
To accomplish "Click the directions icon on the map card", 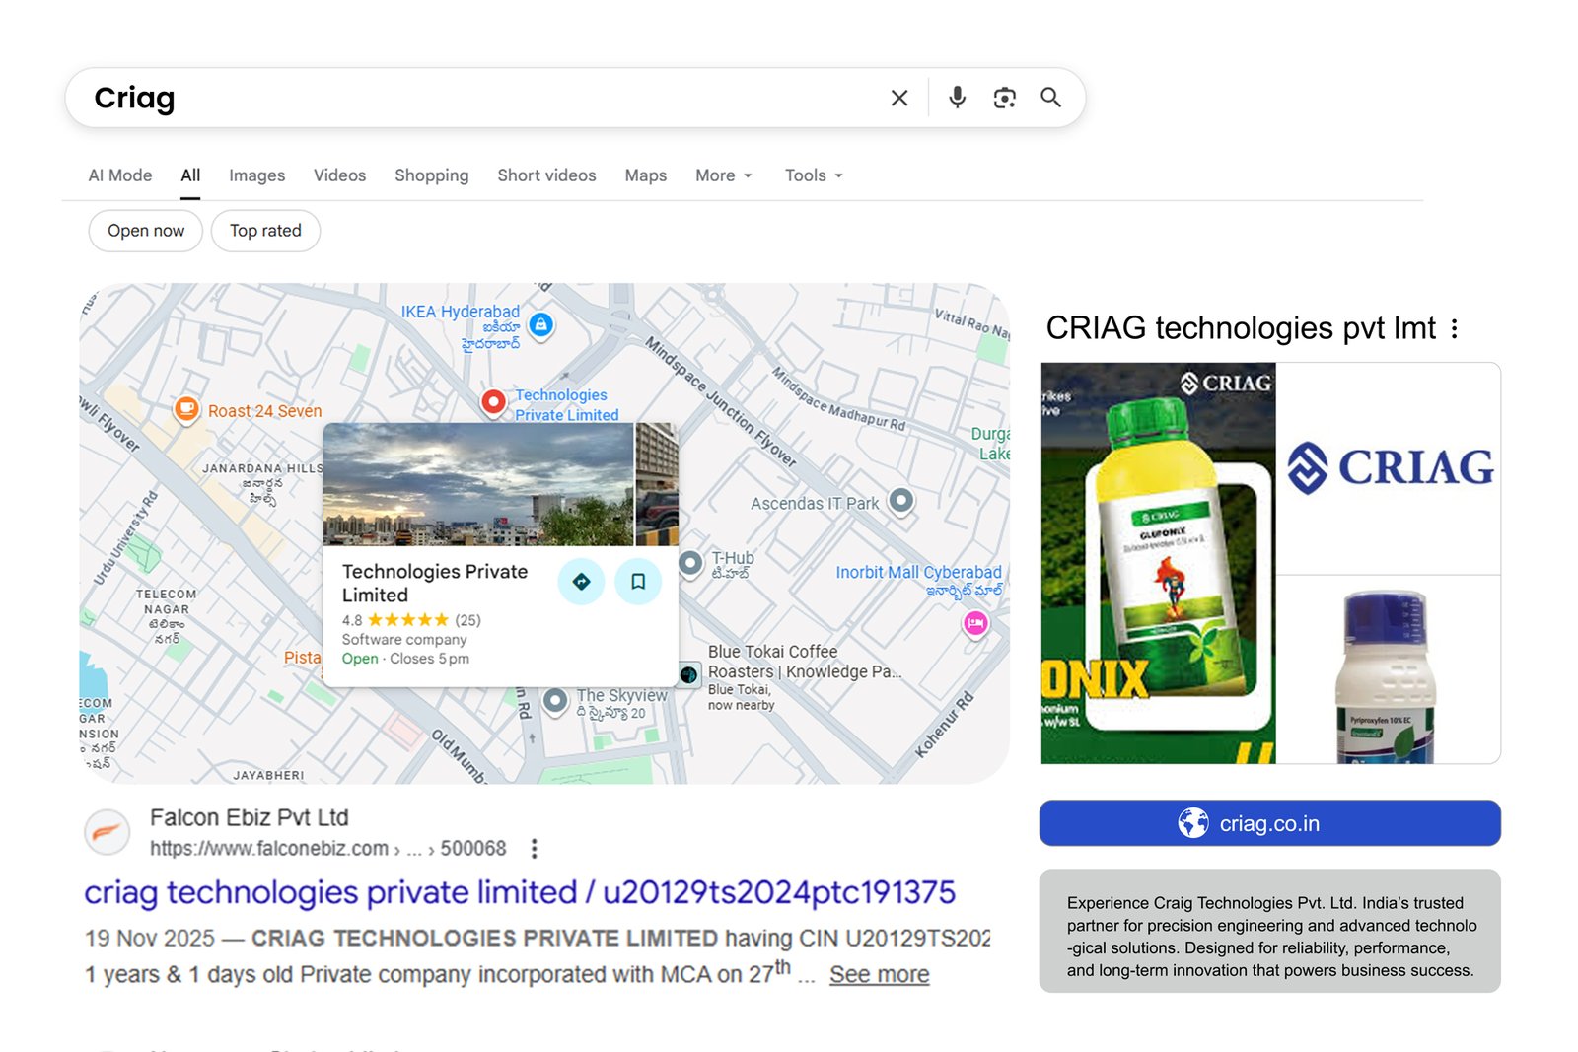I will (581, 582).
